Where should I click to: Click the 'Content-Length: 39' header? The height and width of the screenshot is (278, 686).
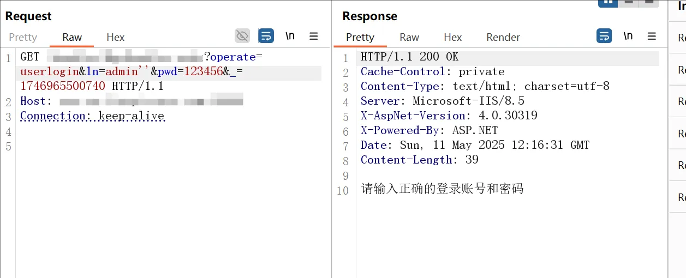(420, 160)
